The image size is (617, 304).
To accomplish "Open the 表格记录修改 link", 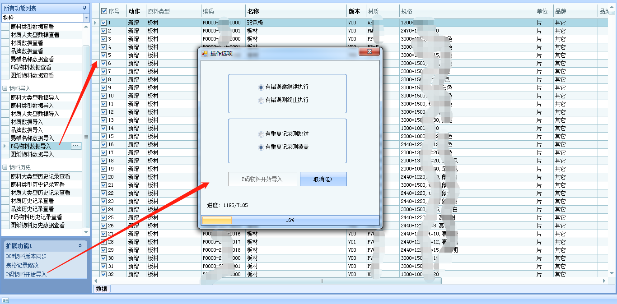I will click(22, 265).
